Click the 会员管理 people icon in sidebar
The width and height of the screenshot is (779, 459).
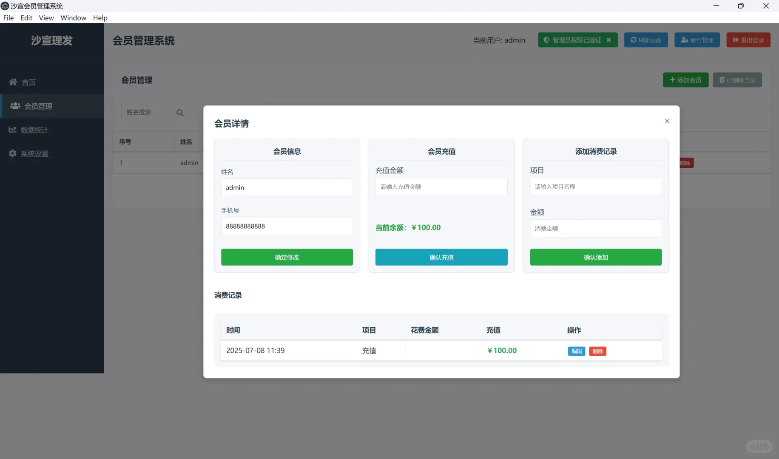(x=15, y=106)
